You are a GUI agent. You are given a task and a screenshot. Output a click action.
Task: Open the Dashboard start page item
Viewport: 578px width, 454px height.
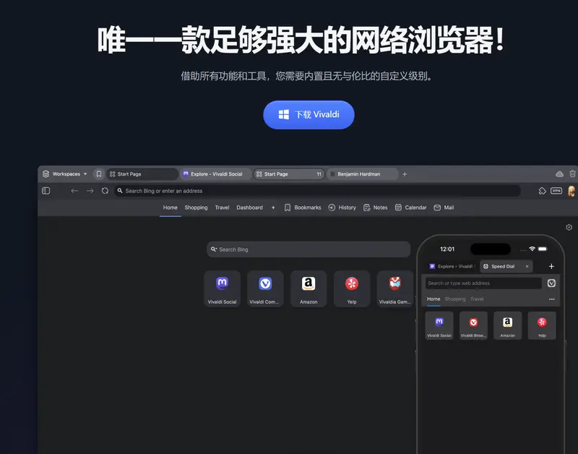pos(249,207)
